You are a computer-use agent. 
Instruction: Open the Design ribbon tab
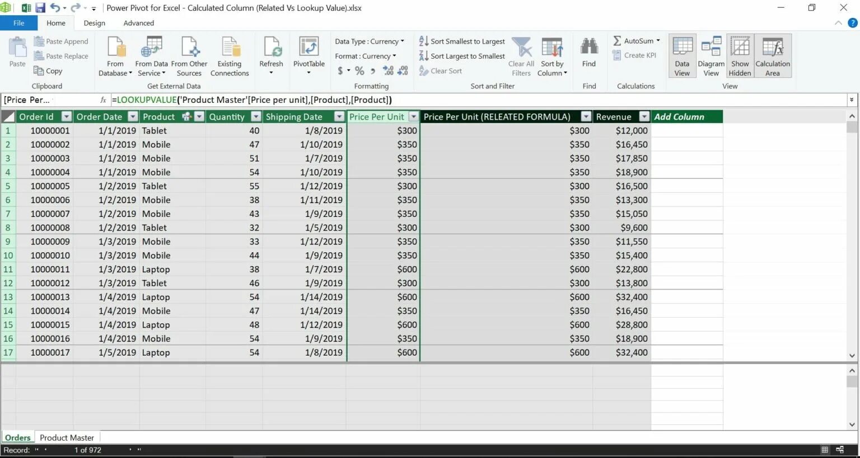coord(94,23)
